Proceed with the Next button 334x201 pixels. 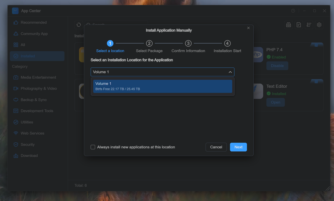click(238, 147)
